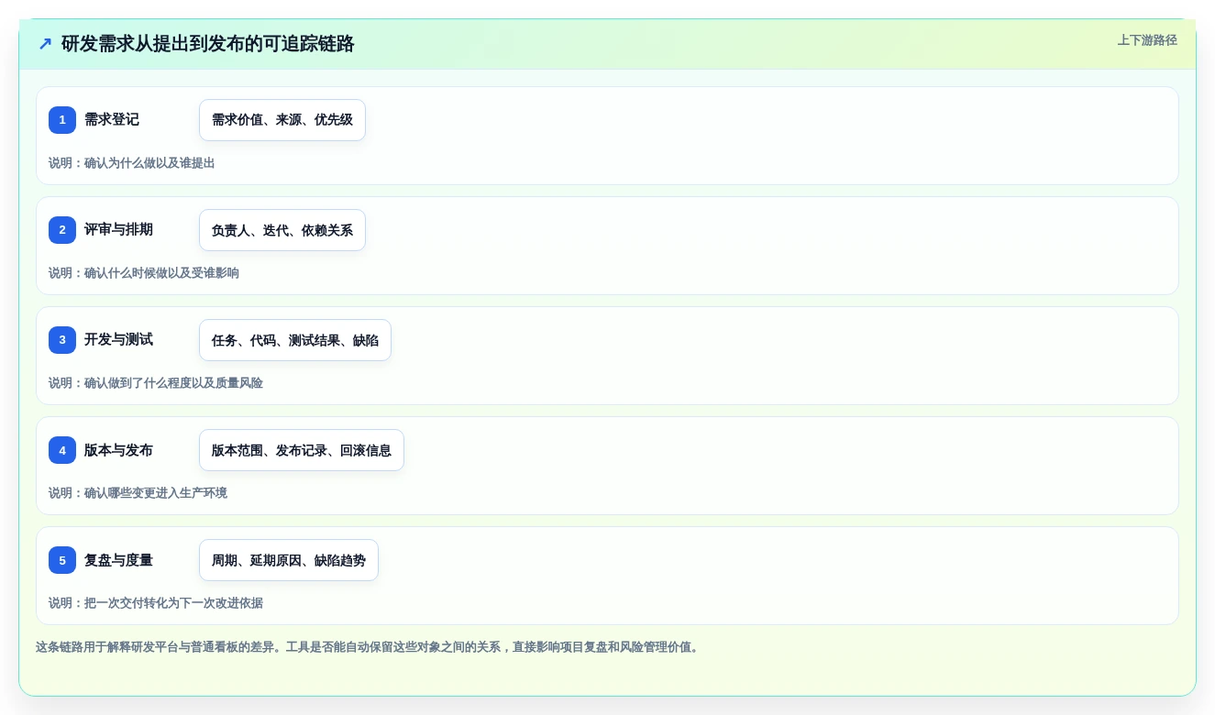Image resolution: width=1215 pixels, height=715 pixels.
Task: Click the footer paragraph starting 这条链路用于解释
Action: click(x=370, y=647)
